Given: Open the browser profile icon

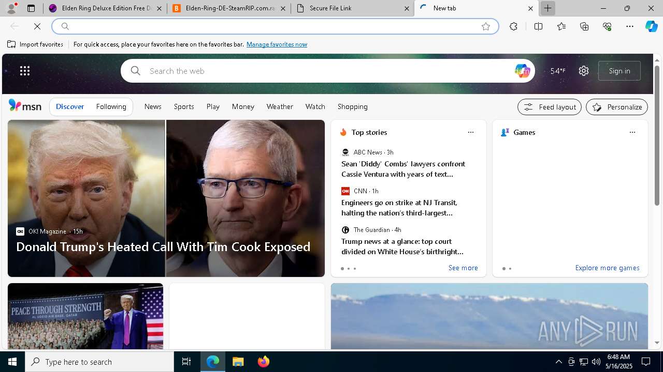Looking at the screenshot, I should pos(11,8).
